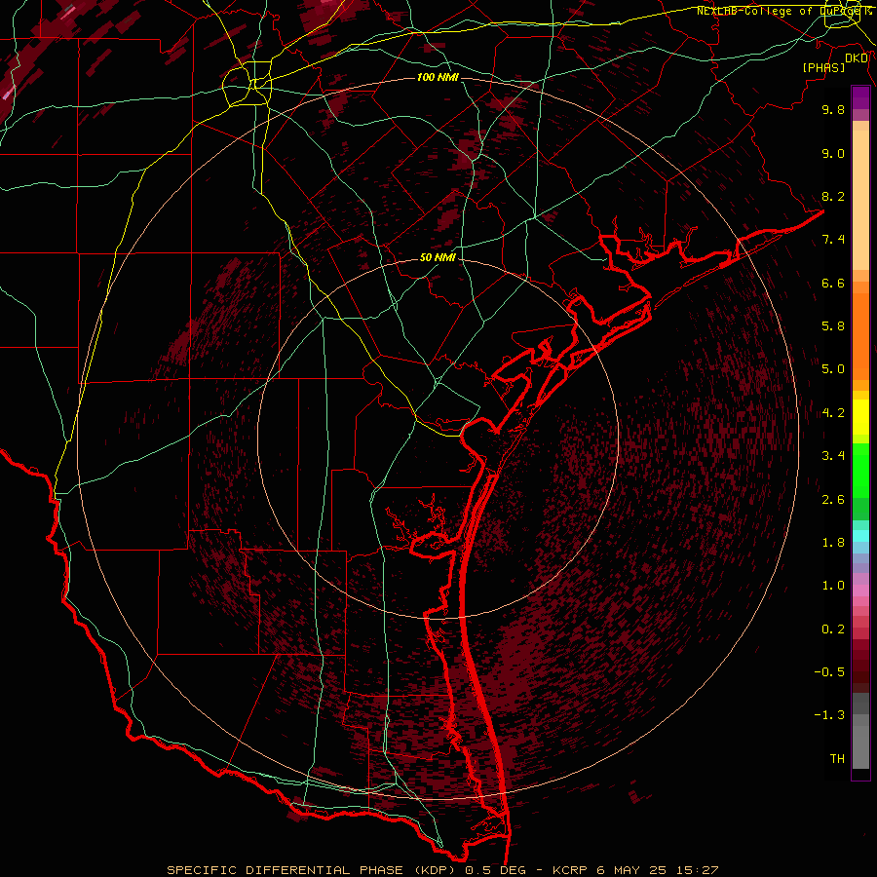Click the "[PHAS]" units label above color bar
This screenshot has height=877, width=877.
click(x=823, y=67)
